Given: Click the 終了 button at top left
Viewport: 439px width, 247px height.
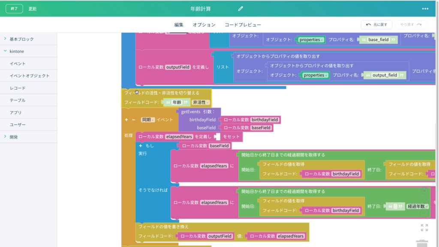Looking at the screenshot, I should click(x=14, y=8).
